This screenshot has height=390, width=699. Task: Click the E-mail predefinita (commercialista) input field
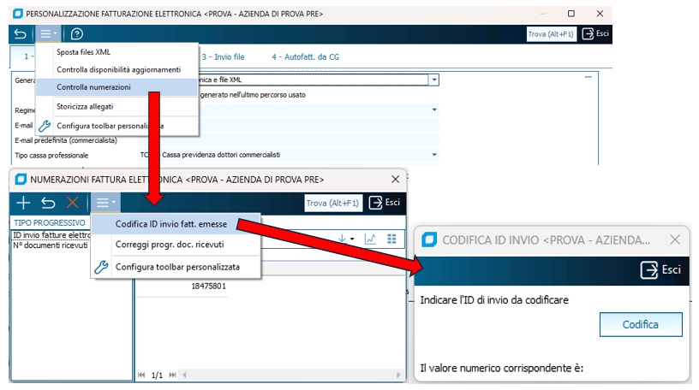point(289,140)
